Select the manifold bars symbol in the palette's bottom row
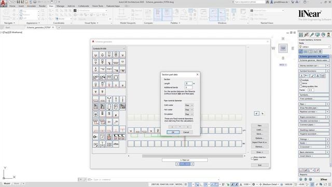The height and width of the screenshot is (187, 332). pyautogui.click(x=109, y=144)
